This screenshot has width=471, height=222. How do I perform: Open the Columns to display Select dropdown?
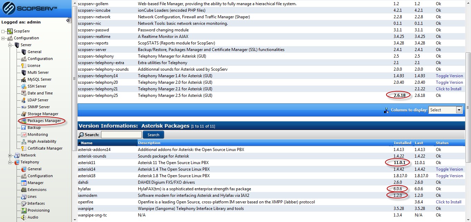click(445, 110)
